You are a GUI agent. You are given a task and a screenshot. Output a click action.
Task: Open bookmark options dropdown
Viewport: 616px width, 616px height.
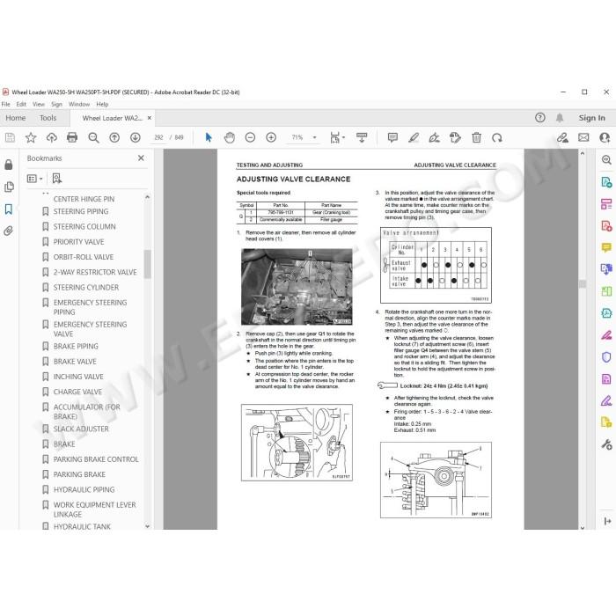[35, 179]
